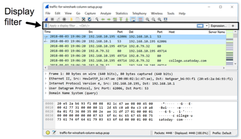
Task: Open expert information yellow circle icon
Action: click(48, 132)
